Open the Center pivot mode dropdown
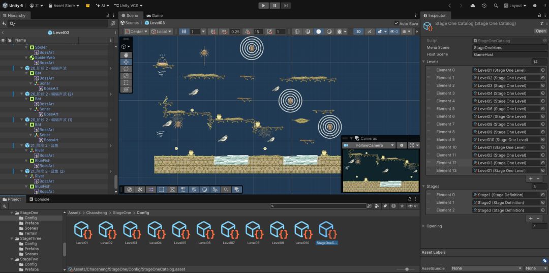Viewport: 549px width, 273px height. [x=137, y=32]
